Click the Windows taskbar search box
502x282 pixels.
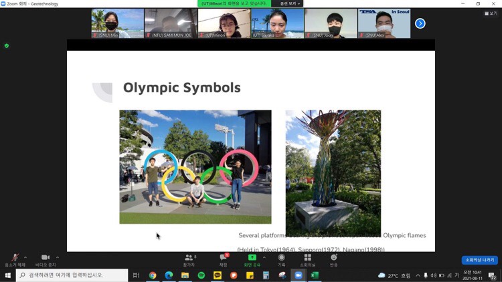point(72,275)
